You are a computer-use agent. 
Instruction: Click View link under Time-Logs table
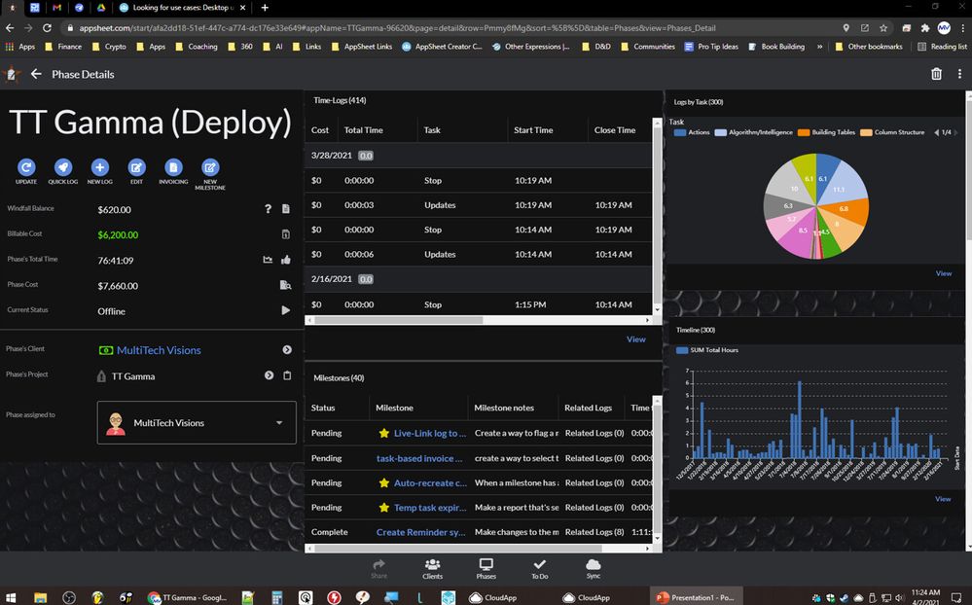(636, 339)
